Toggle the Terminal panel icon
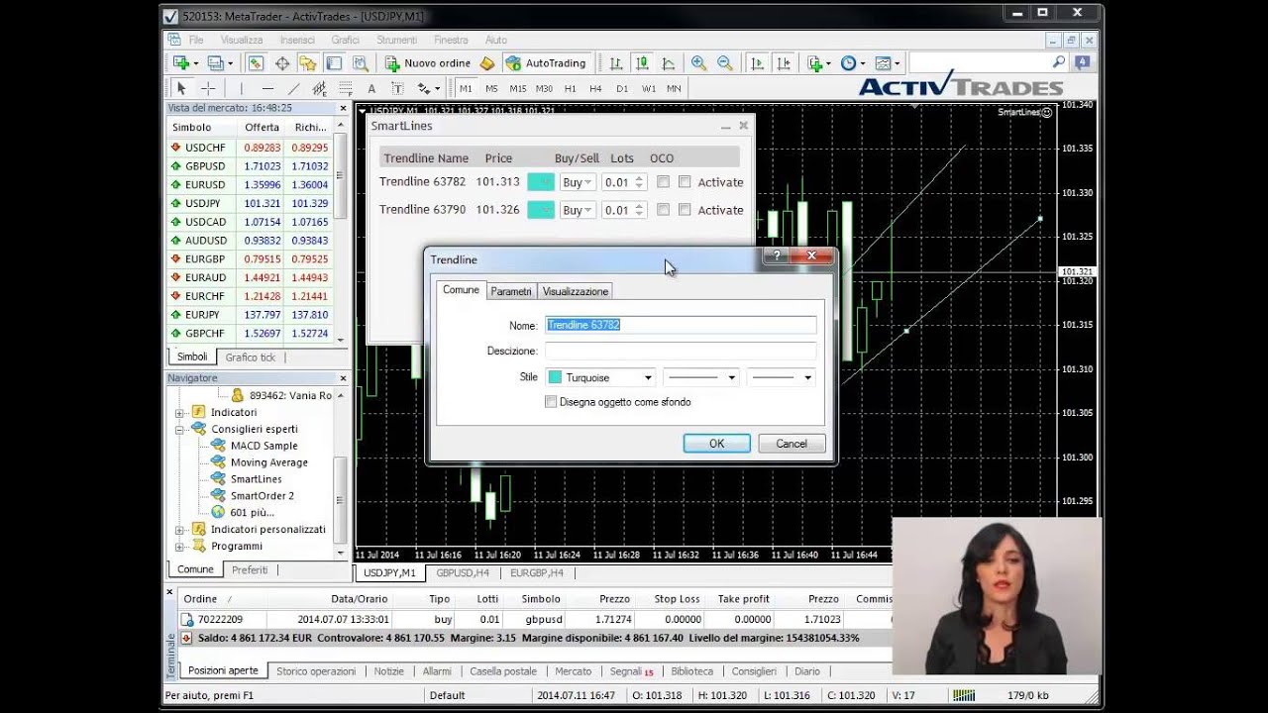 (334, 63)
